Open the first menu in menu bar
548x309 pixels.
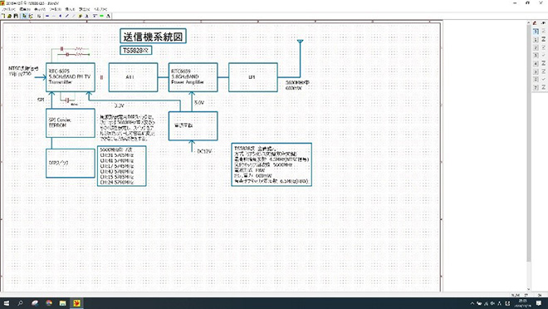click(9, 9)
